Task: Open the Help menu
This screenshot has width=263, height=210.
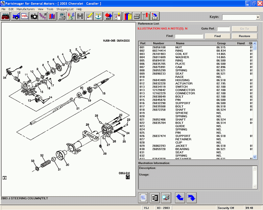Action: pos(79,9)
